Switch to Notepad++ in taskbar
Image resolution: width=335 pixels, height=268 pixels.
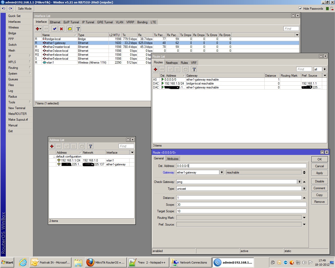148,263
